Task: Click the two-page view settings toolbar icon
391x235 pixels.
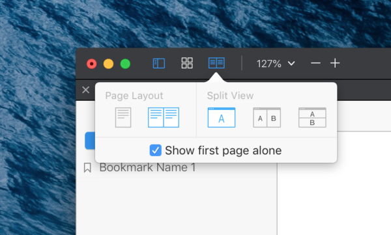Action: pyautogui.click(x=216, y=63)
